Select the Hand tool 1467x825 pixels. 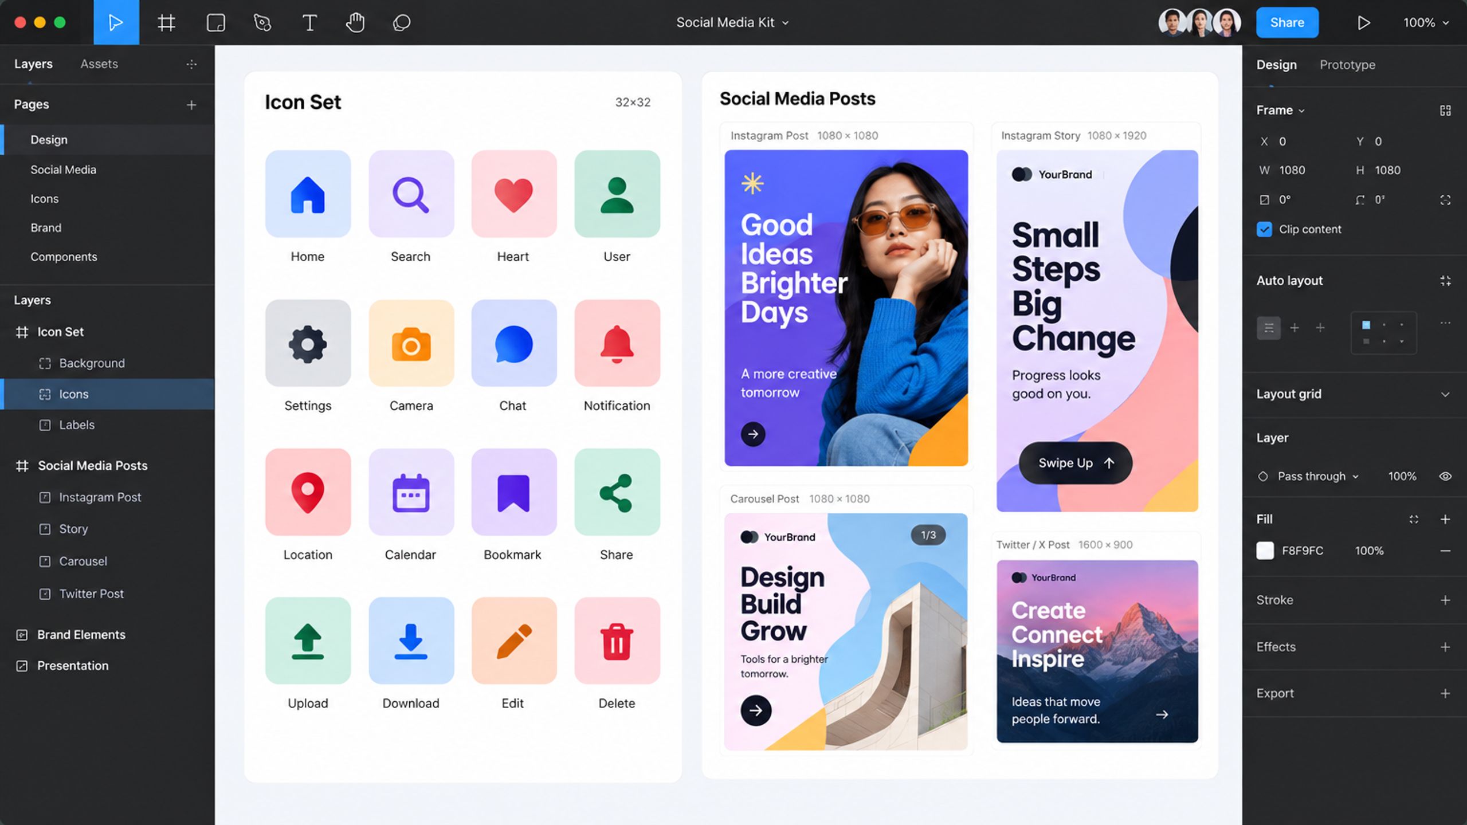355,23
